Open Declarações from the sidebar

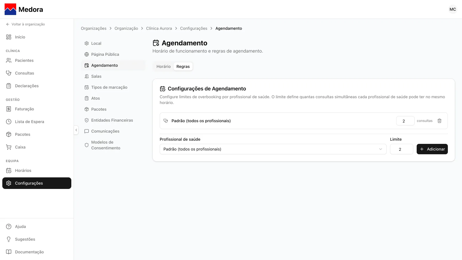coord(37,86)
